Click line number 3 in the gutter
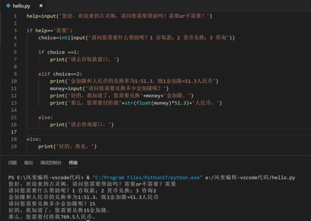This screenshot has height=221, width=311. pyautogui.click(x=15, y=31)
